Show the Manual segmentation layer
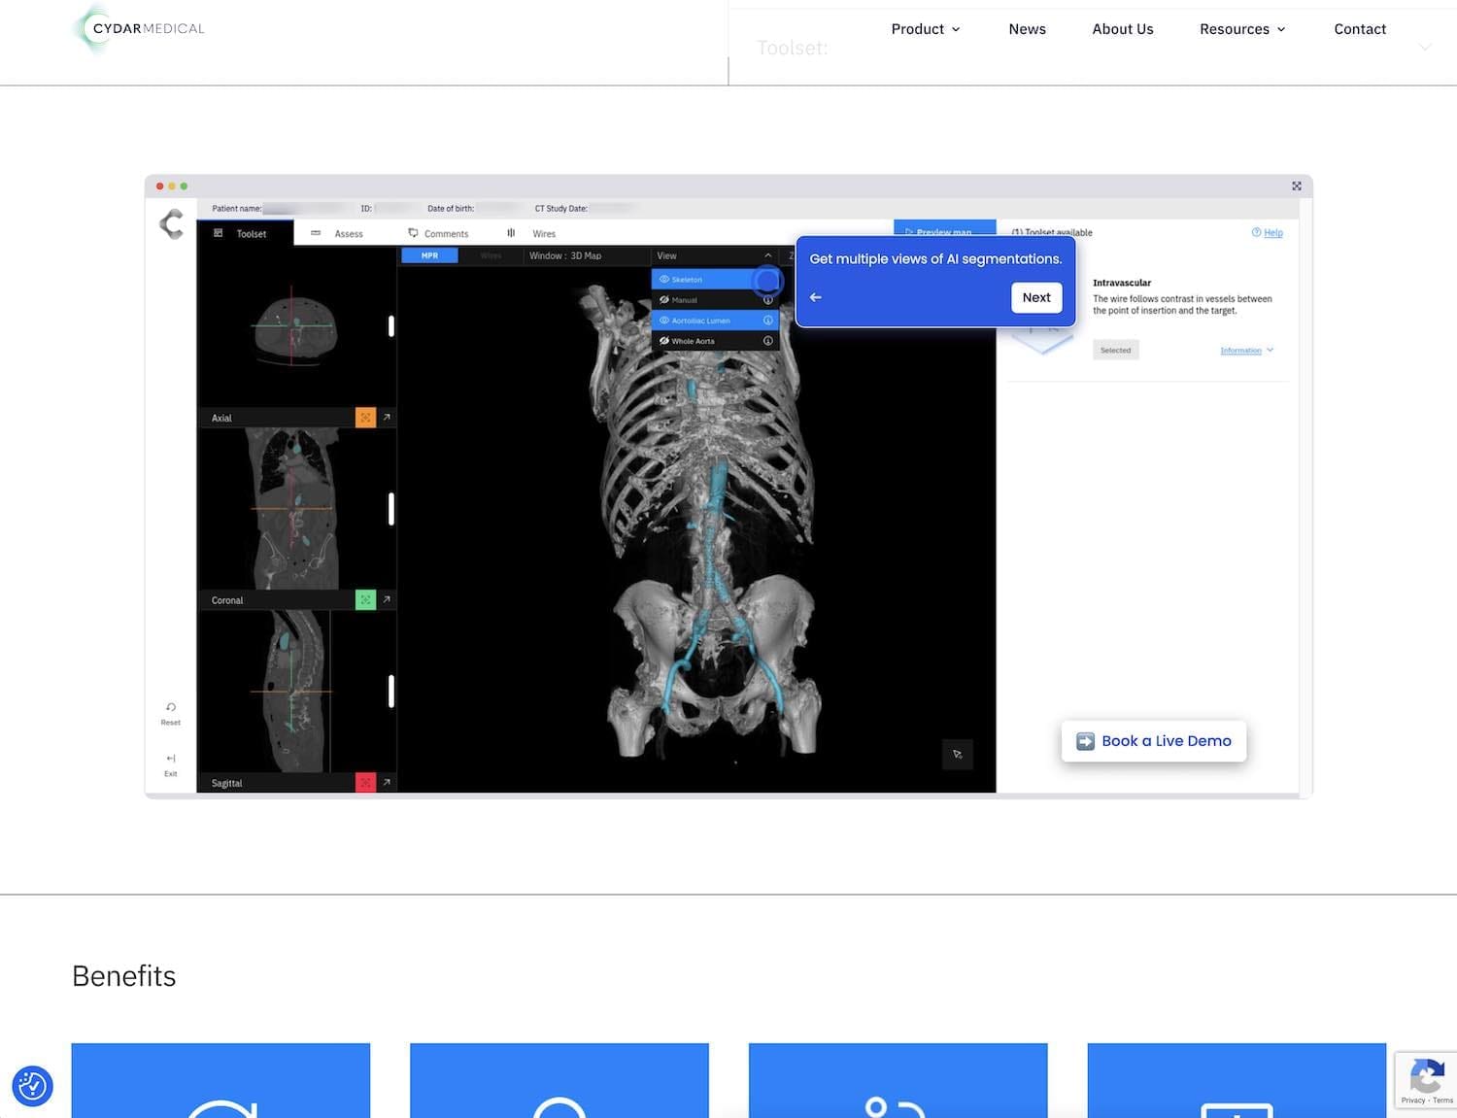 [664, 300]
